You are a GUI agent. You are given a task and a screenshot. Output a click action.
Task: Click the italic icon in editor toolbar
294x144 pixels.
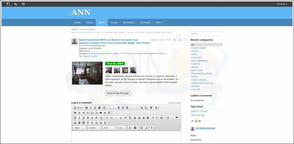click(x=79, y=118)
